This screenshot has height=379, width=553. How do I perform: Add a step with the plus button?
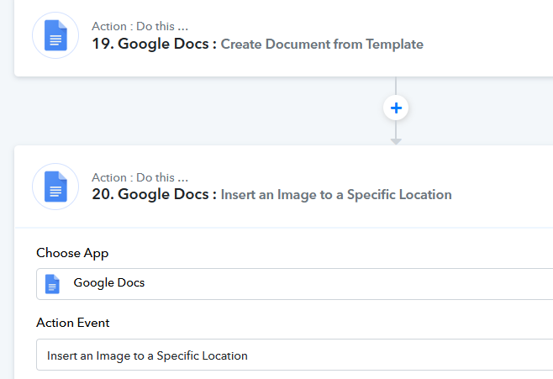coord(396,108)
